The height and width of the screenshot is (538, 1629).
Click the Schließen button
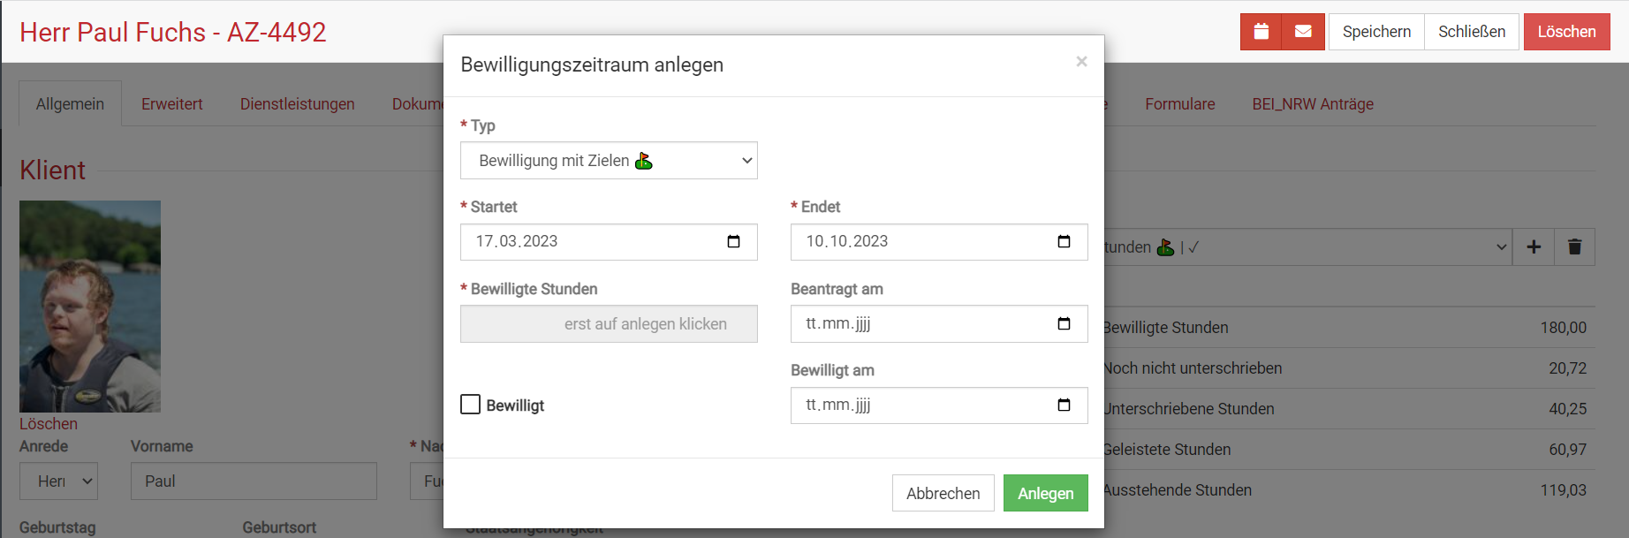[1472, 32]
